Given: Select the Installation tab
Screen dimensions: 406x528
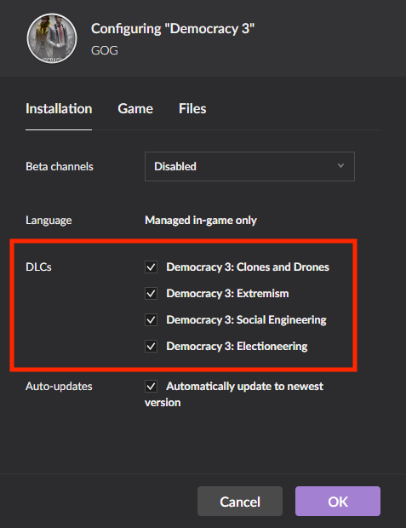Looking at the screenshot, I should 59,109.
